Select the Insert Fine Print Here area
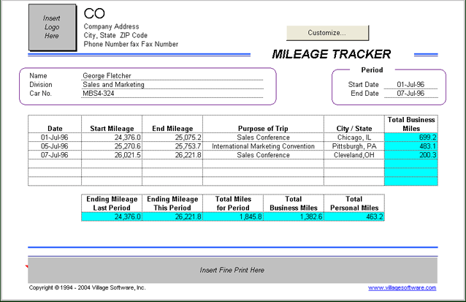This screenshot has width=466, height=302. pyautogui.click(x=232, y=270)
